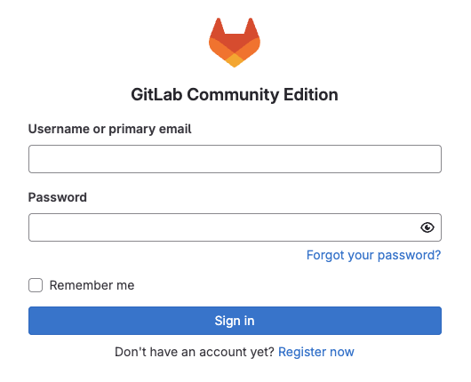
Task: Submit the login form with Sign in
Action: 235,321
